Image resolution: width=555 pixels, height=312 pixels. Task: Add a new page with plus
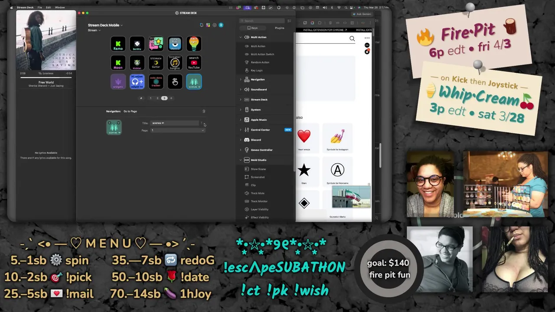pyautogui.click(x=171, y=98)
